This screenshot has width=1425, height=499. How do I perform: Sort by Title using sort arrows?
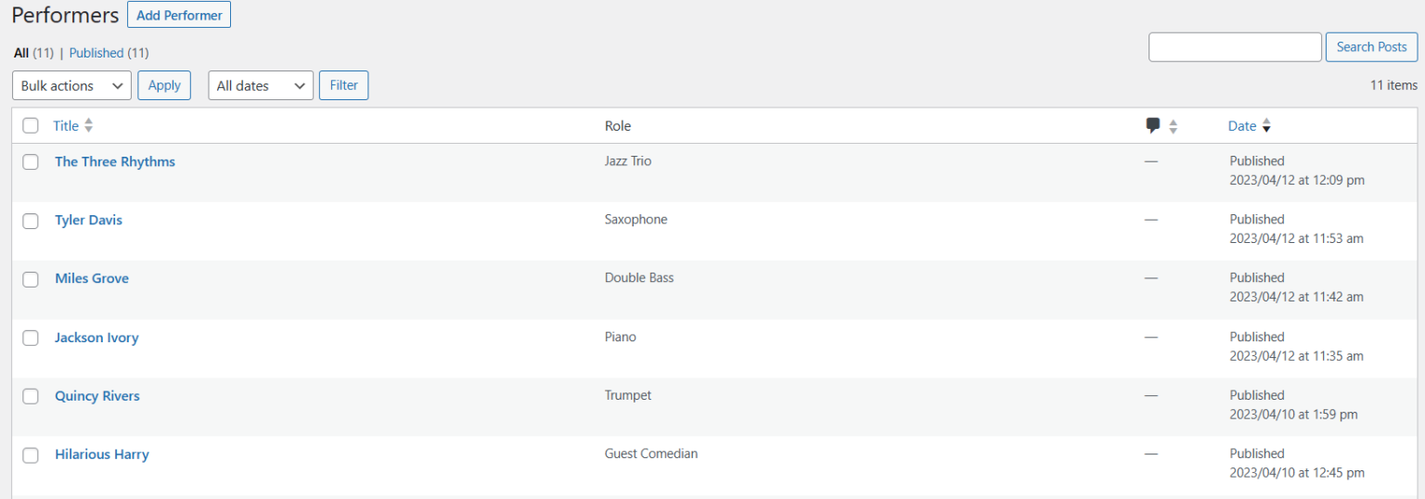click(89, 126)
